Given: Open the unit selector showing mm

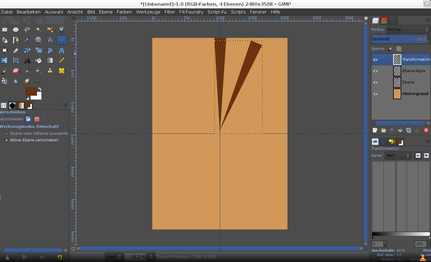Looking at the screenshot, I should (114, 257).
